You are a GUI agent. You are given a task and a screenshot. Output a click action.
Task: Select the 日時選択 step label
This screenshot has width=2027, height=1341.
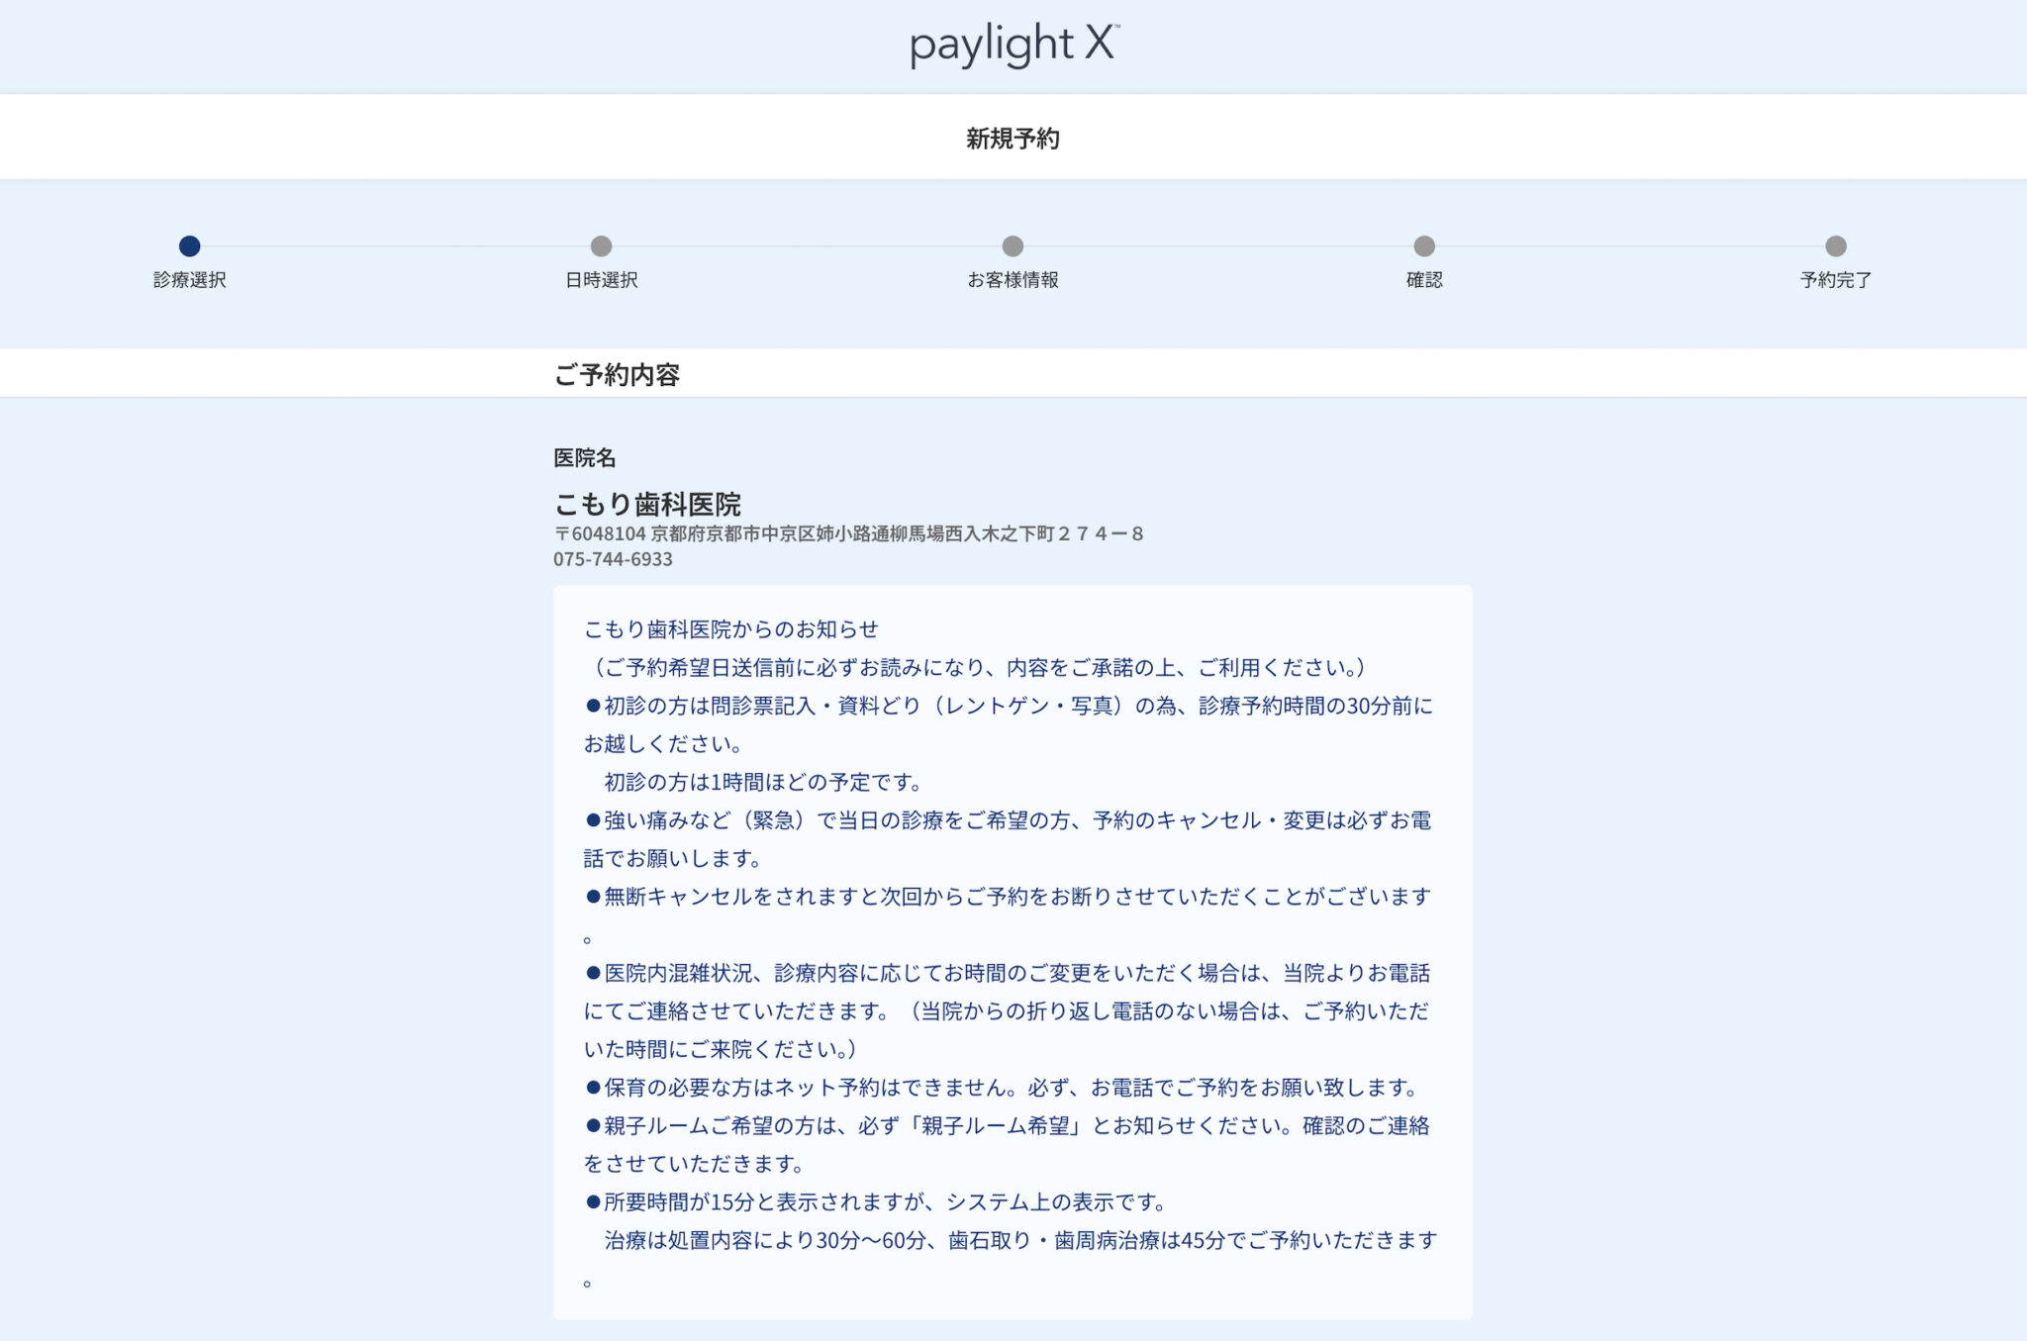(601, 280)
